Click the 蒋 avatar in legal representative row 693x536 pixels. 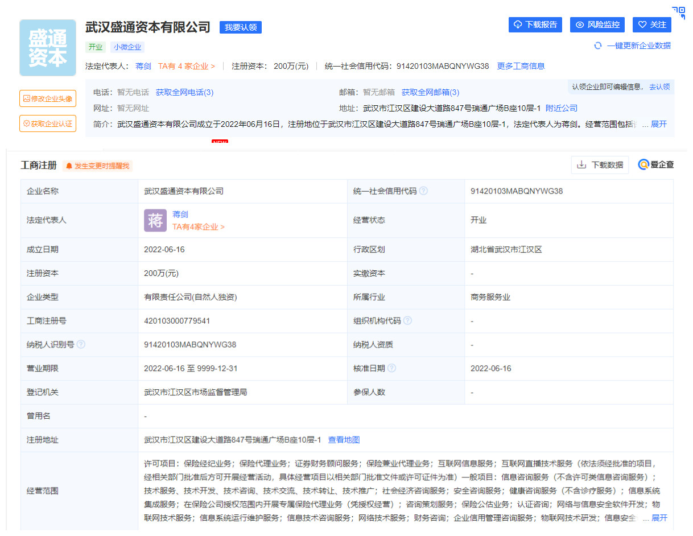[x=155, y=220]
